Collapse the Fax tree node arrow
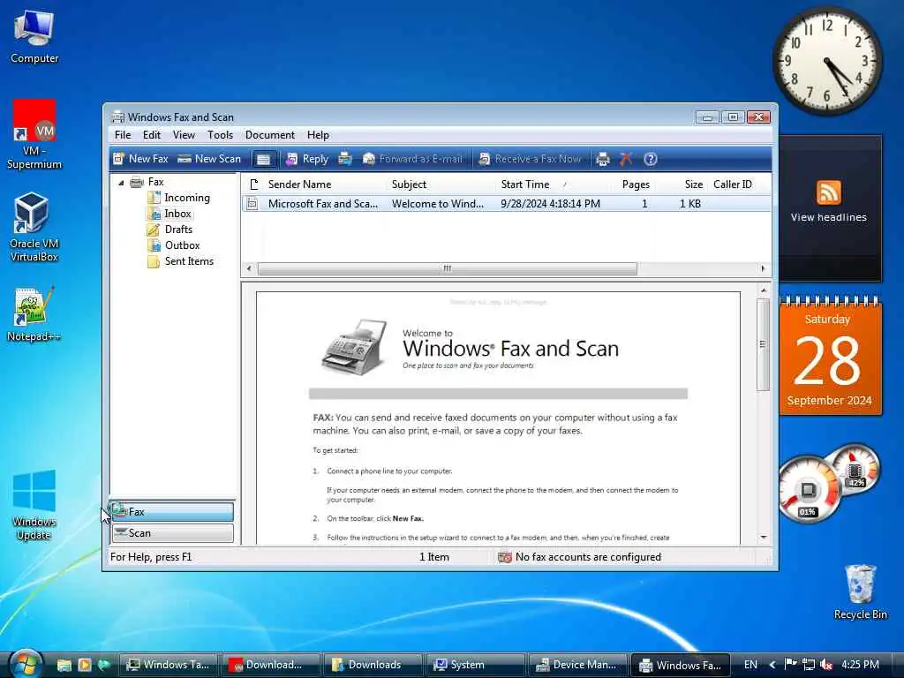This screenshot has height=678, width=904. point(121,183)
